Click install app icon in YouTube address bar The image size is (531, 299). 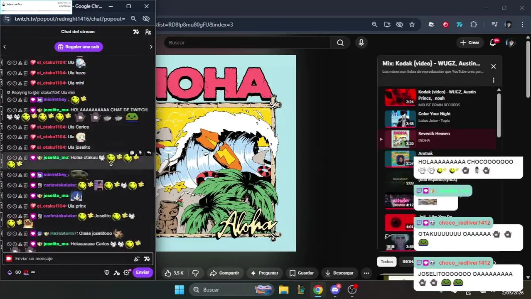387,25
